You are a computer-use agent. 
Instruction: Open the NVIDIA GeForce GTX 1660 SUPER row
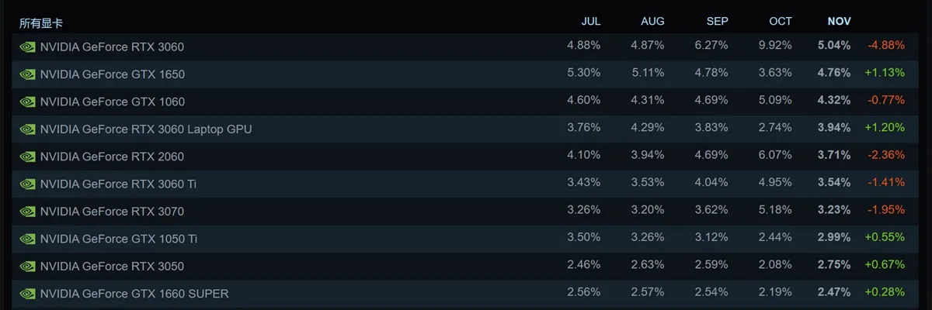point(466,294)
